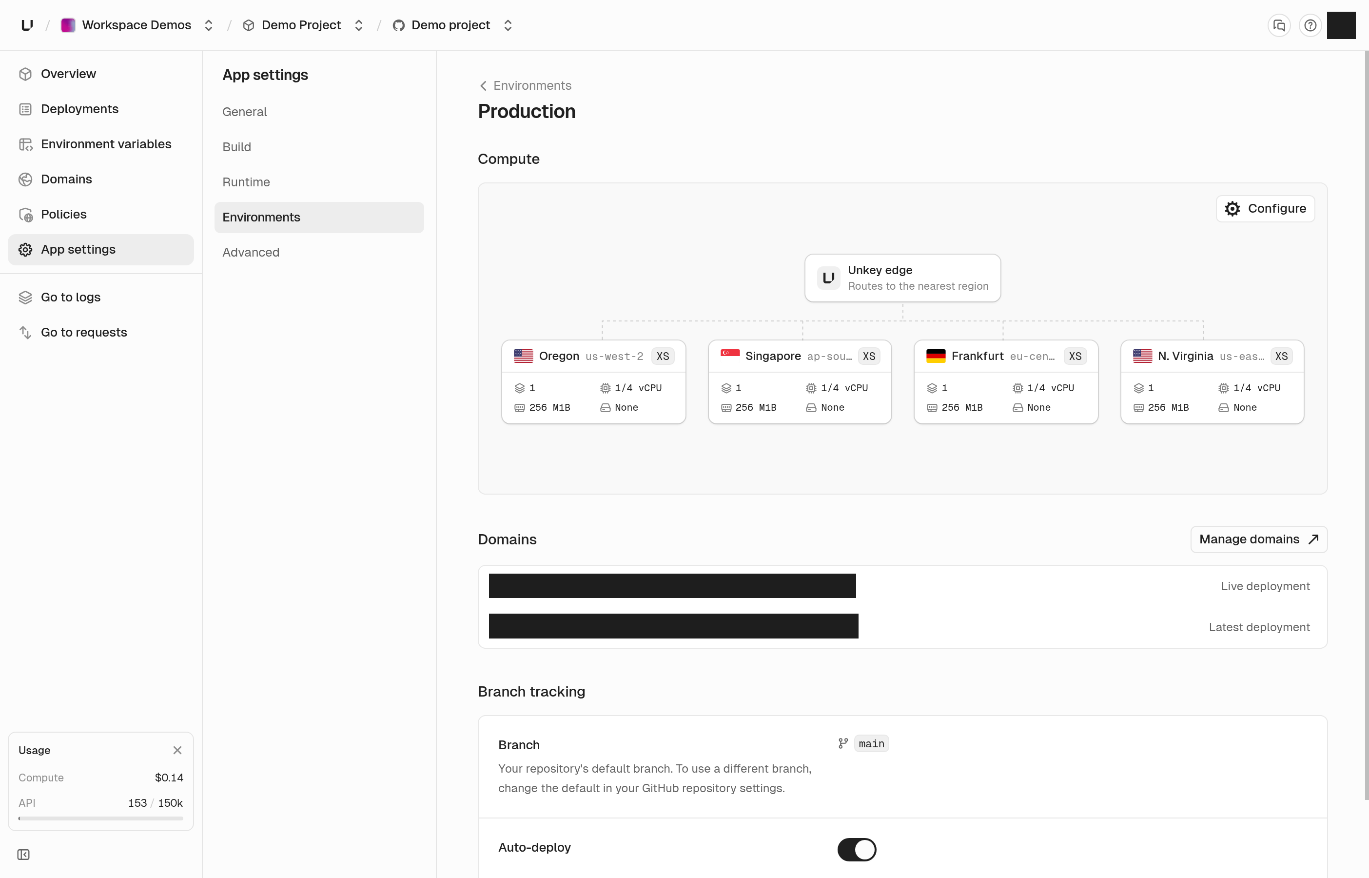Click the Unkey edge node card
Screen dimensions: 1369x878
(902, 278)
